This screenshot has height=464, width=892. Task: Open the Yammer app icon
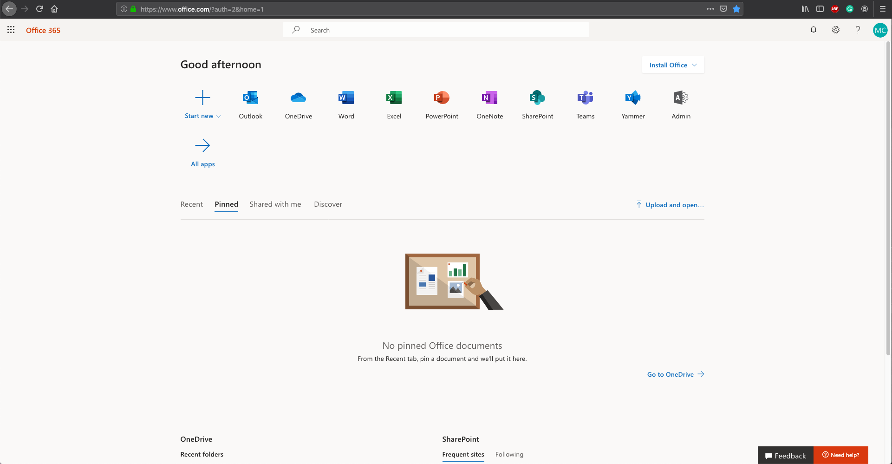point(633,98)
